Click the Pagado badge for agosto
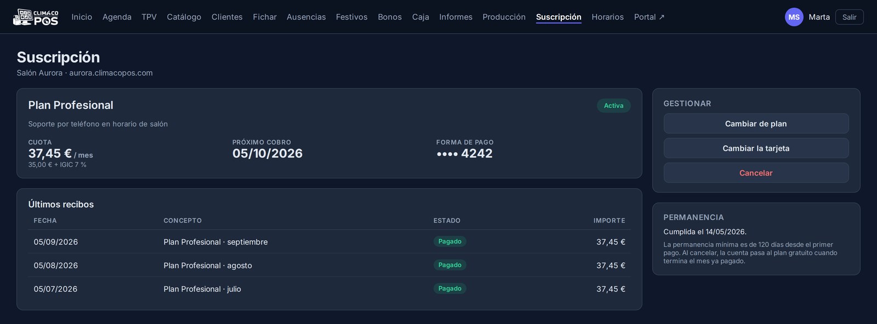 [450, 265]
